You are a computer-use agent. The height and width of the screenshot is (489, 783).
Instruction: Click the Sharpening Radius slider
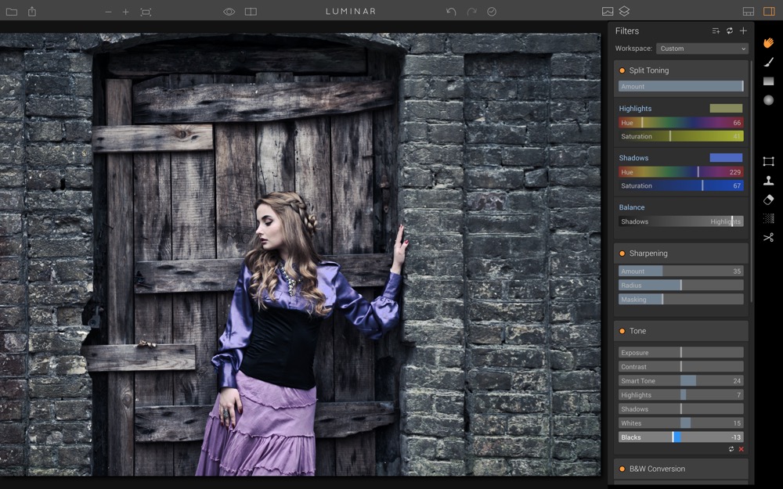681,286
